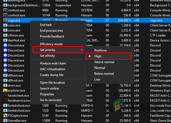Image resolution: width=171 pixels, height=123 pixels.
Task: Select Analyze wait chain
Action: 53,63
